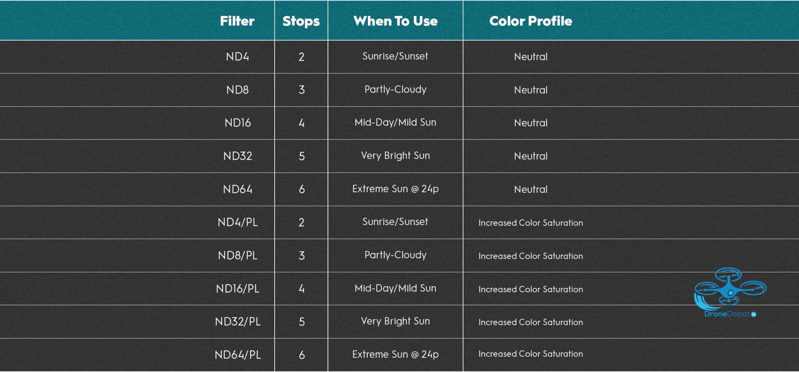Select the plain ND16 filter cell
The image size is (799, 372).
coord(238,123)
